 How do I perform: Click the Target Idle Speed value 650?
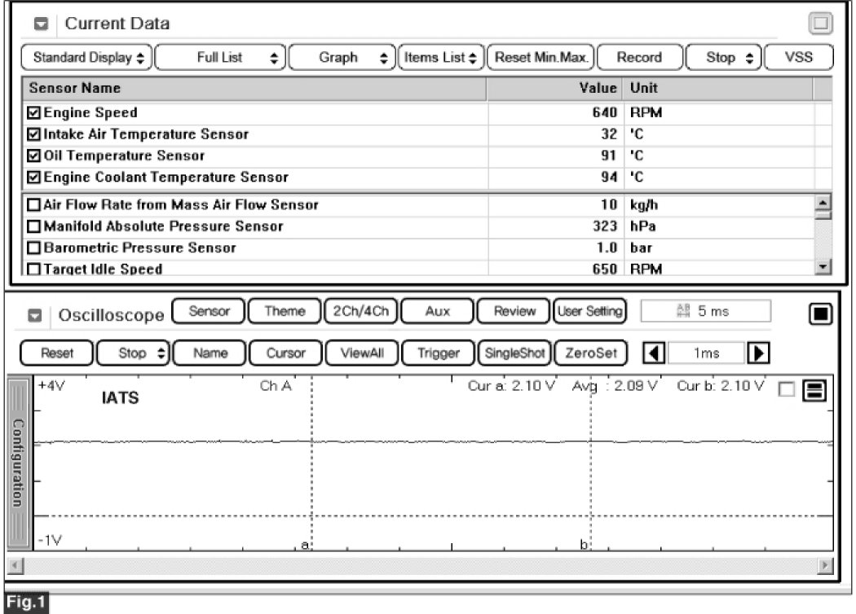point(604,269)
